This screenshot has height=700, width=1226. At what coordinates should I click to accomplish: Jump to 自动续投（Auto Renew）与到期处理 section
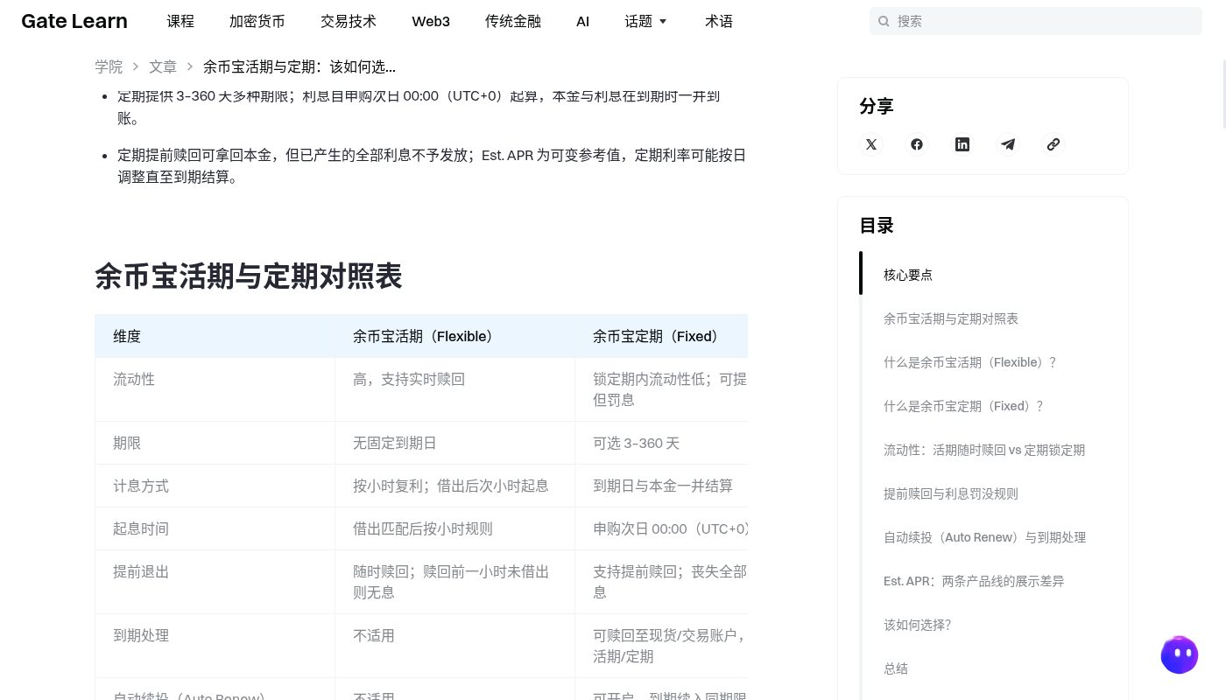(984, 537)
